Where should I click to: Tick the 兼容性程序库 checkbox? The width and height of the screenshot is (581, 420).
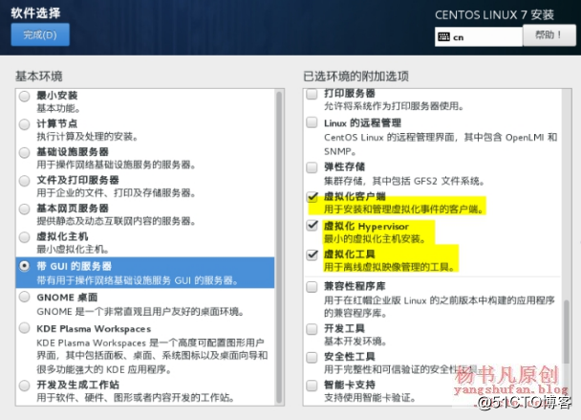tap(312, 287)
